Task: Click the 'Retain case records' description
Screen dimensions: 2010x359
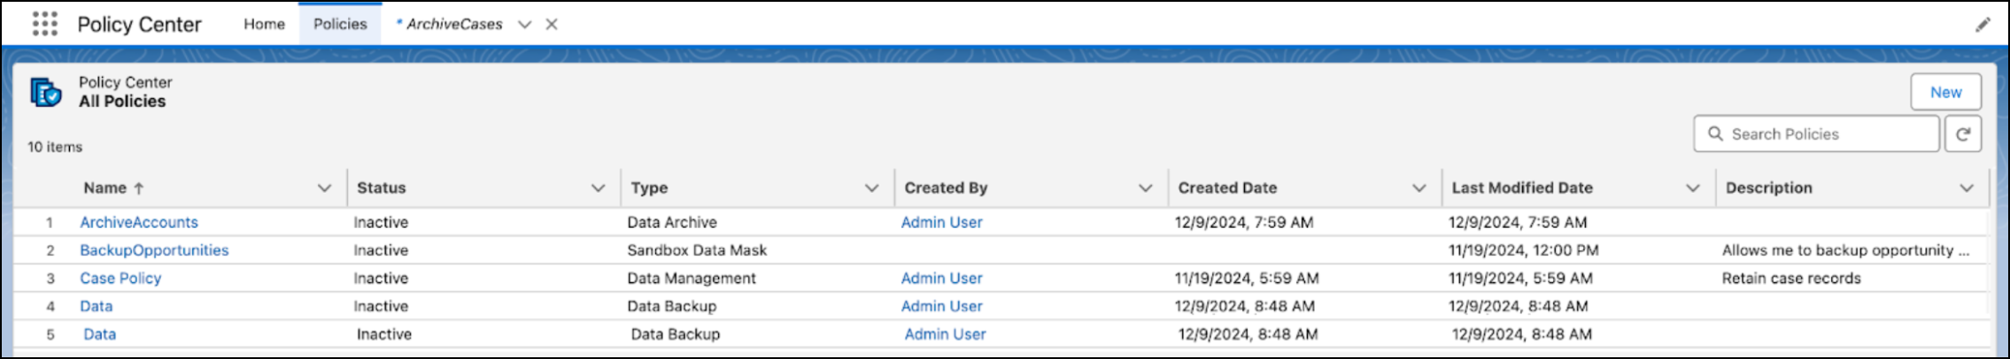Action: (1791, 279)
